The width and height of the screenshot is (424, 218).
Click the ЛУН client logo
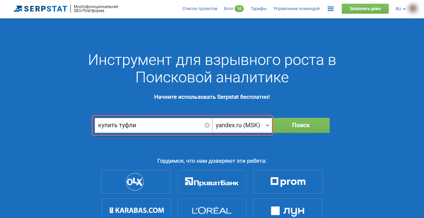288,210
